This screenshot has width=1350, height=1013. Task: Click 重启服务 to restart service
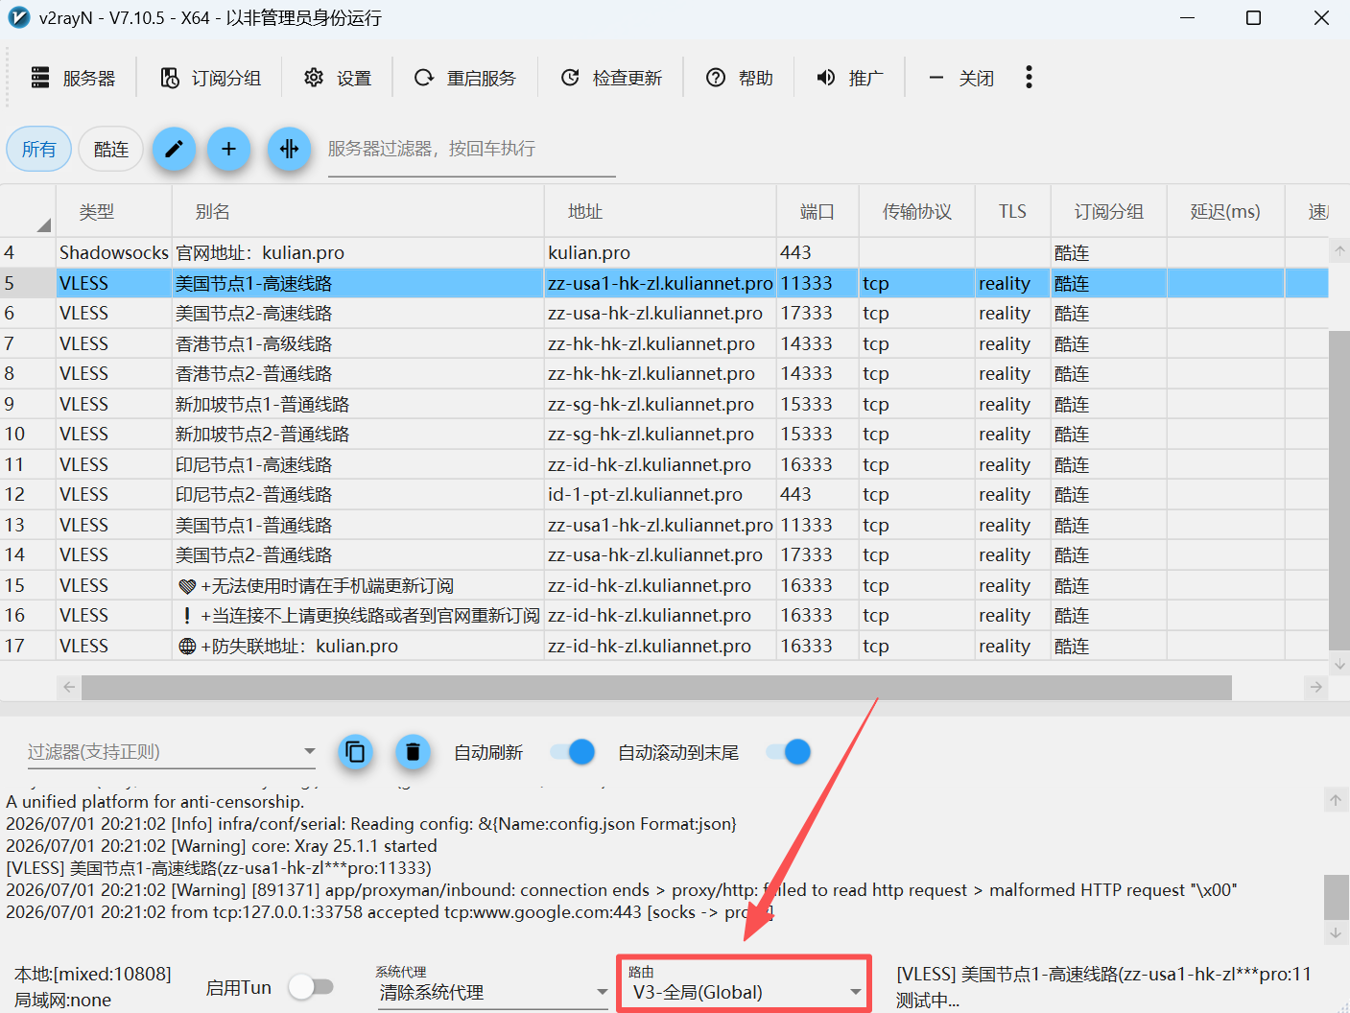pyautogui.click(x=465, y=78)
